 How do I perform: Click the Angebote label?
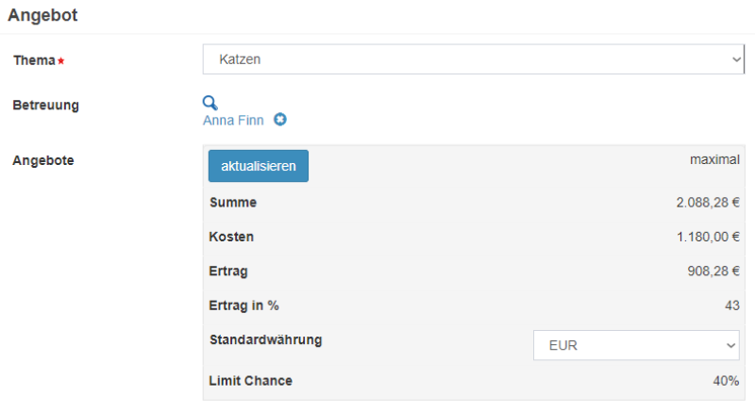[x=43, y=160]
